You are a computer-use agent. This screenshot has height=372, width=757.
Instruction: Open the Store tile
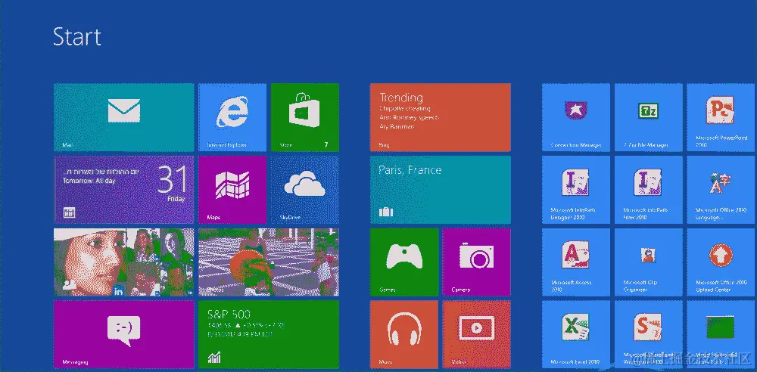pyautogui.click(x=304, y=117)
